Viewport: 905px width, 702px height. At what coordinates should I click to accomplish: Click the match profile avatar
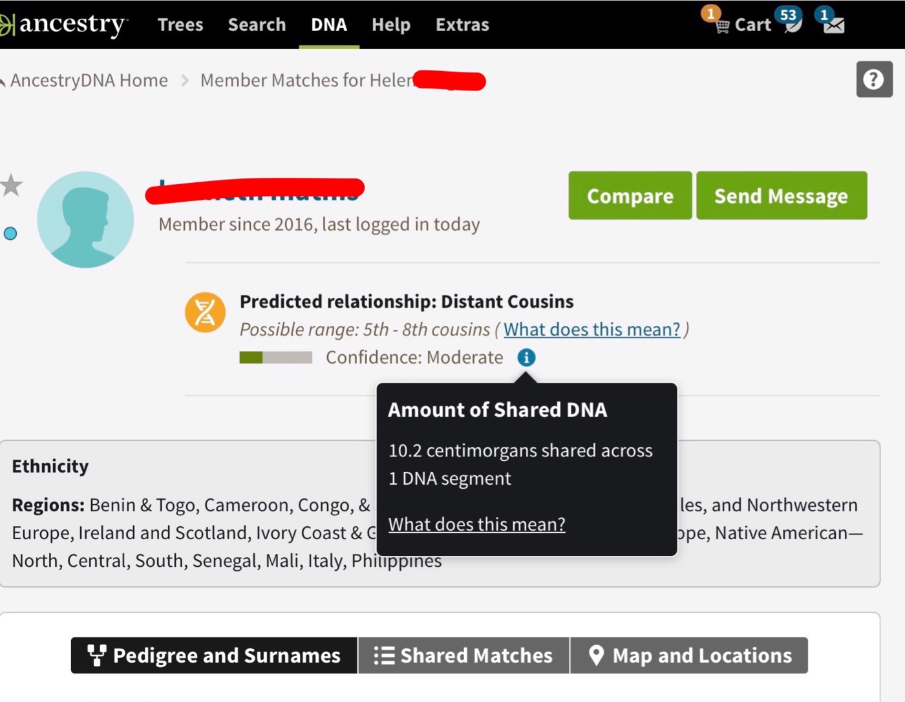(x=85, y=220)
